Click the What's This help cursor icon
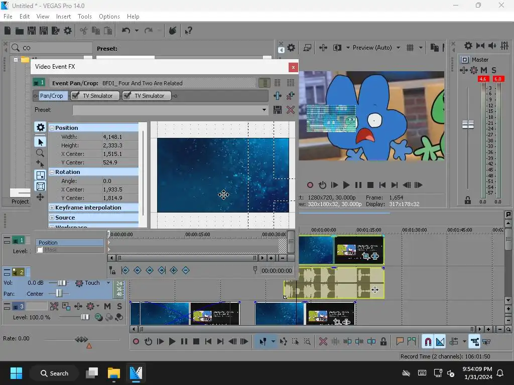 188,31
